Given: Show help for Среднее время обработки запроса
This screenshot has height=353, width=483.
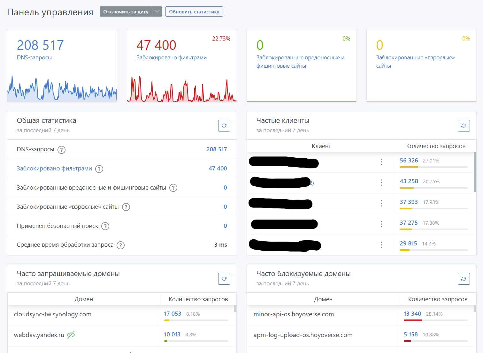Looking at the screenshot, I should click(x=120, y=245).
